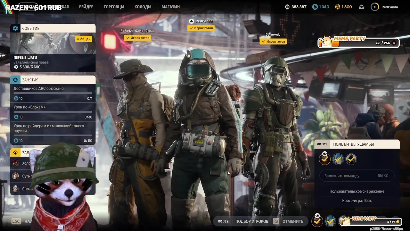The width and height of the screenshot is (410, 231).
Task: Open the RedPanda profile name
Action: (390, 7)
